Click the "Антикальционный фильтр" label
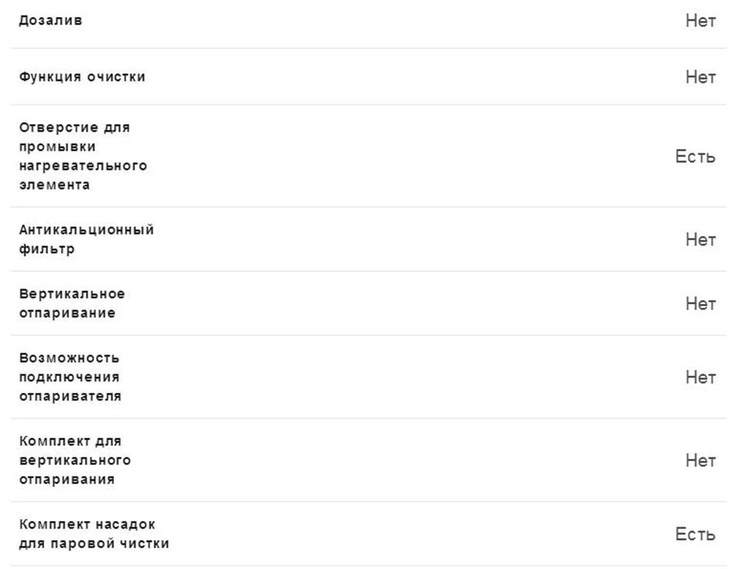This screenshot has width=736, height=569. pyautogui.click(x=86, y=240)
